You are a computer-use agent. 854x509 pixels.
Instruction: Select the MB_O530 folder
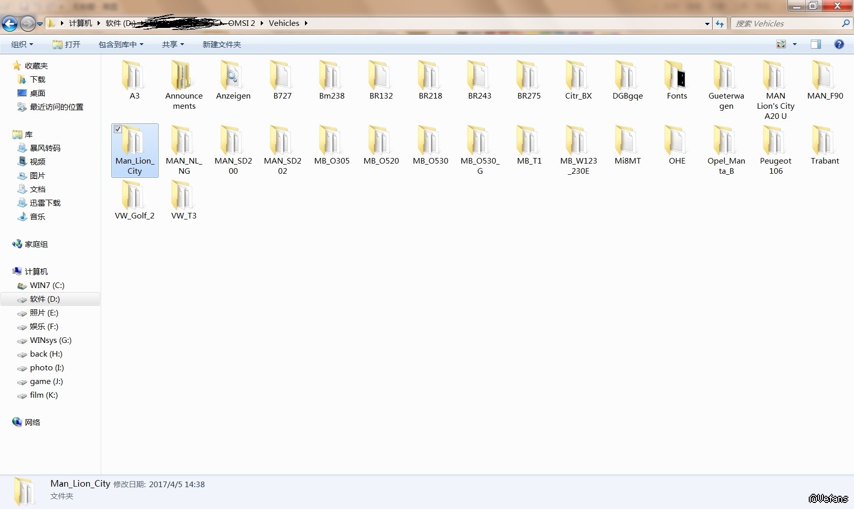tap(430, 145)
